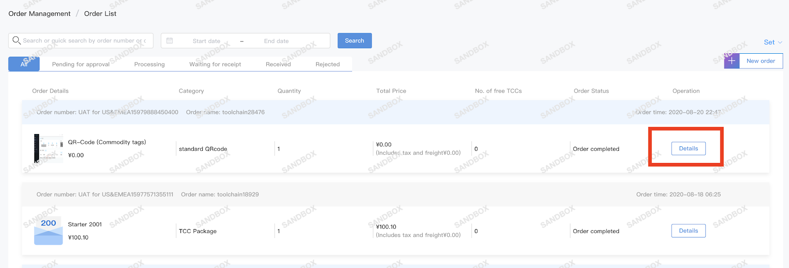Select order number UAT for US&EMEA15979888450400

click(108, 112)
